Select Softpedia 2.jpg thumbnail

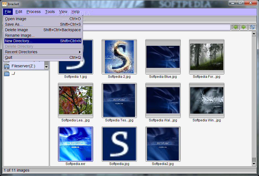click(119, 57)
